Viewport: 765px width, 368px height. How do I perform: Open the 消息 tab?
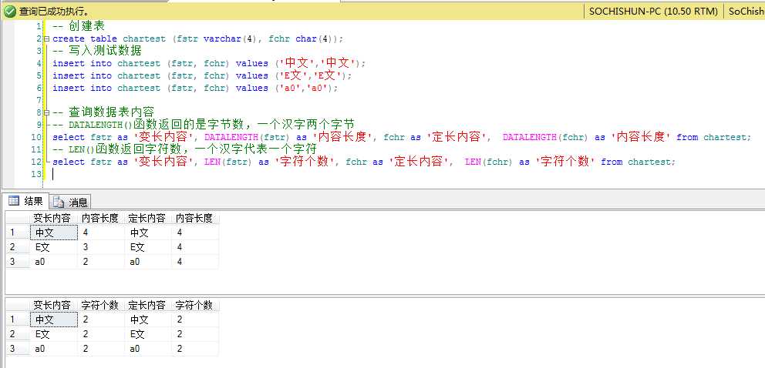pyautogui.click(x=69, y=202)
